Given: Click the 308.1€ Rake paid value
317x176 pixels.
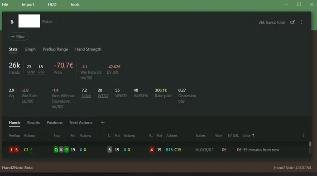Looking at the screenshot, I should click(161, 90).
